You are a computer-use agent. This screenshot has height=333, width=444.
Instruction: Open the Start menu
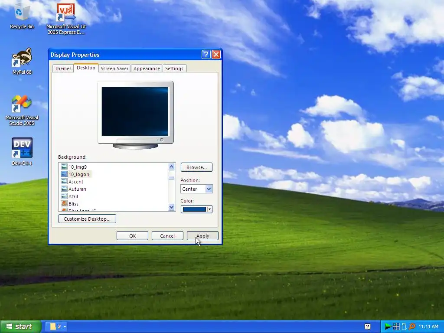[20, 326]
